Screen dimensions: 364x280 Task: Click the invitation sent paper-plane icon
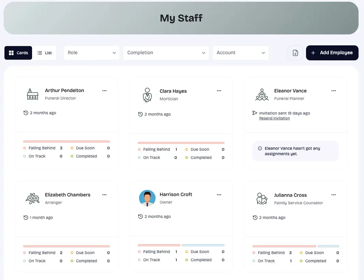(254, 113)
